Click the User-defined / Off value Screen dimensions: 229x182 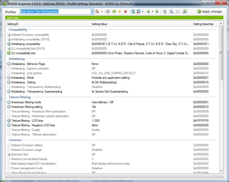102,102
